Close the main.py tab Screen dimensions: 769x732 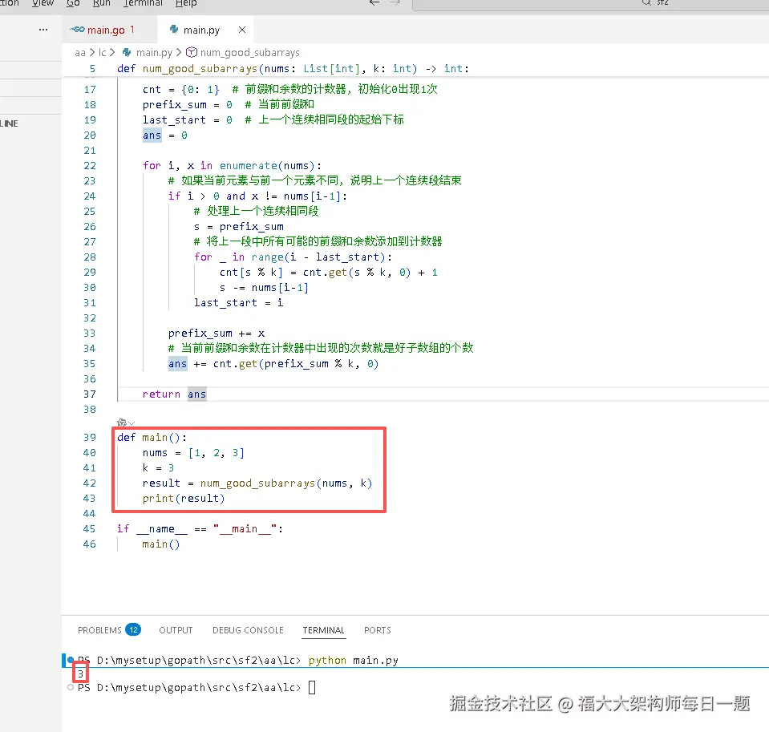(242, 30)
